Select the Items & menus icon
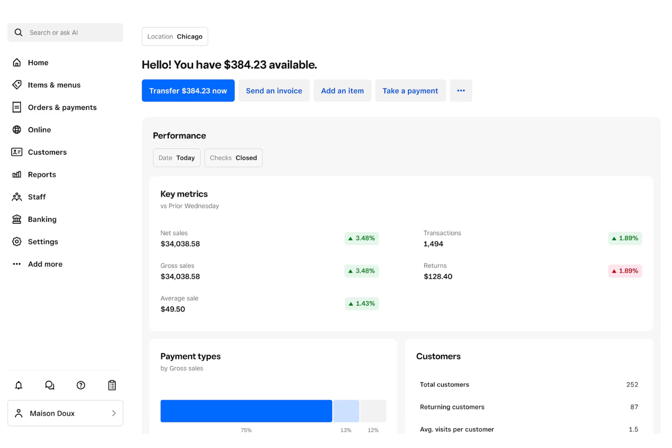 point(17,85)
